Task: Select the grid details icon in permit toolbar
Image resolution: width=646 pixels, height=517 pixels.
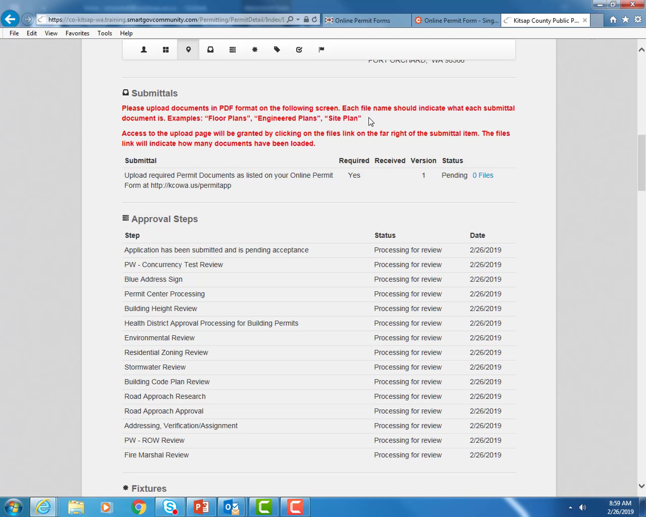Action: [166, 50]
